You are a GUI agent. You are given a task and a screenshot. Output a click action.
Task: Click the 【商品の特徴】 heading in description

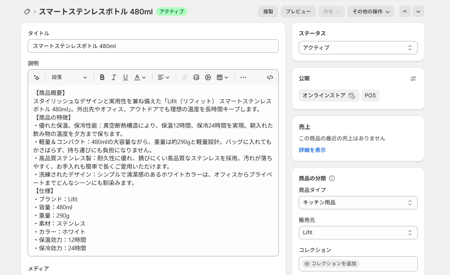tap(53, 117)
